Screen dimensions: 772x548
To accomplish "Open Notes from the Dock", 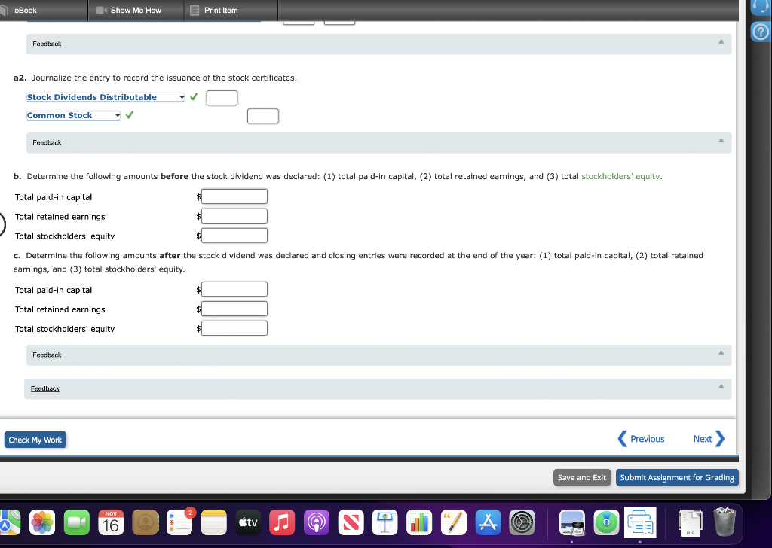I will pyautogui.click(x=213, y=522).
